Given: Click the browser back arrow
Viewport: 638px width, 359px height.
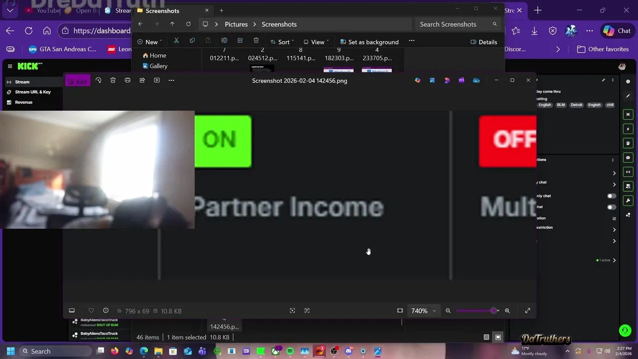Looking at the screenshot, I should click(10, 30).
